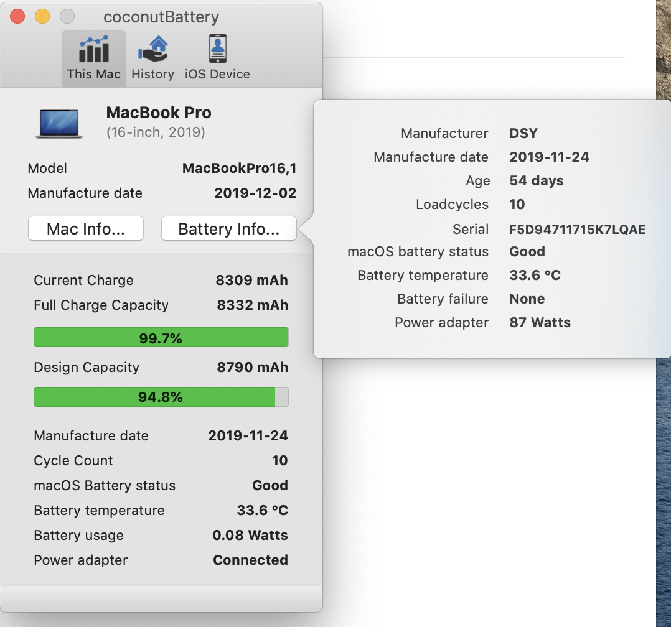Select the DSY manufacturer value in popover

click(x=523, y=134)
